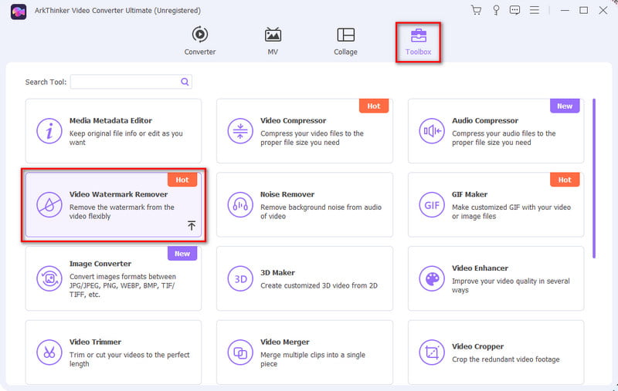The height and width of the screenshot is (391, 618).
Task: Click the Hot badge on Video Compressor
Action: tap(374, 106)
